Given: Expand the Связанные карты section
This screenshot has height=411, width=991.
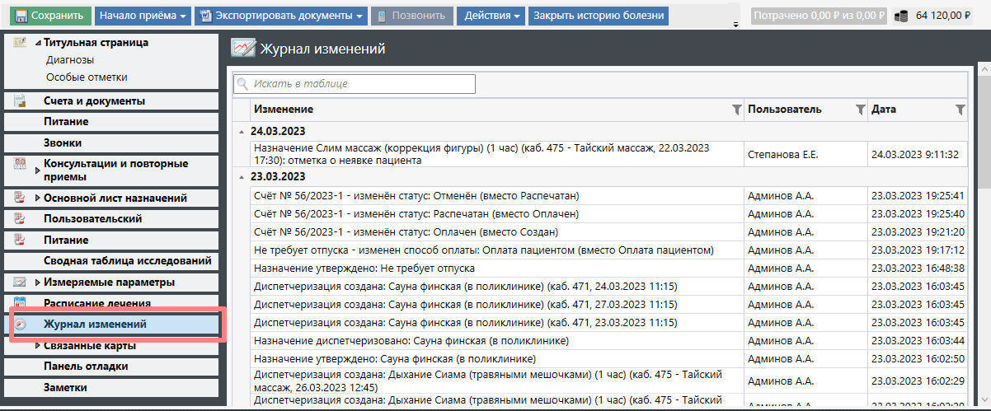Looking at the screenshot, I should point(38,345).
